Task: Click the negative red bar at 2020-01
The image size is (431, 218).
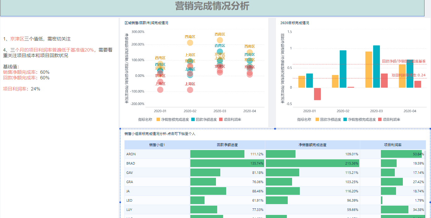Action: (317, 94)
